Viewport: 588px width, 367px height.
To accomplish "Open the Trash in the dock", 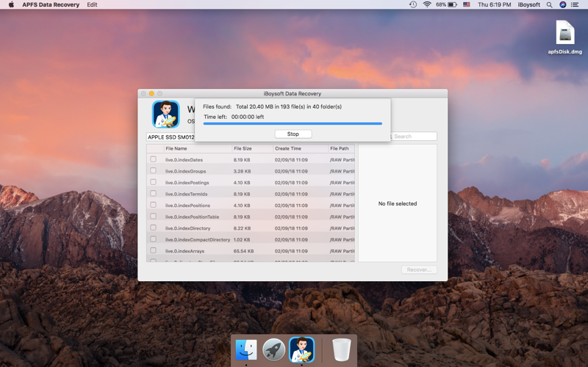I will (x=342, y=349).
